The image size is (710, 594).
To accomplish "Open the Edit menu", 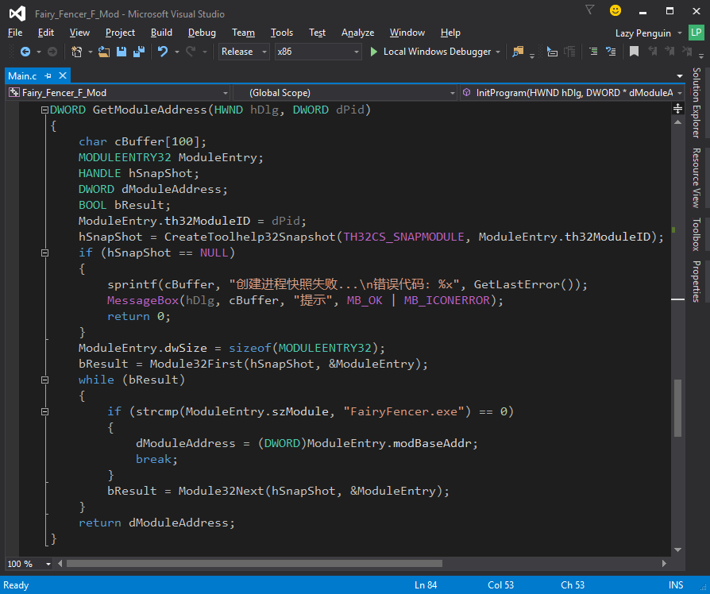I will [46, 33].
